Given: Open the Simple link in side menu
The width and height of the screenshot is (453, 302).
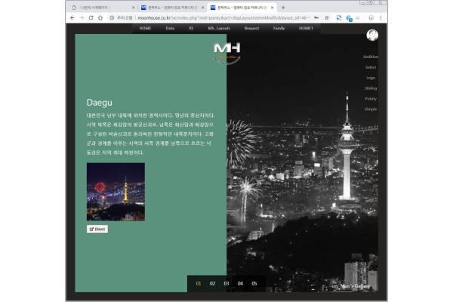Looking at the screenshot, I should point(371,109).
